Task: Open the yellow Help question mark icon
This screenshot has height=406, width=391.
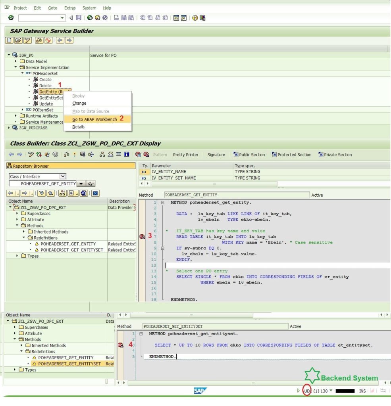Action: tap(195, 17)
